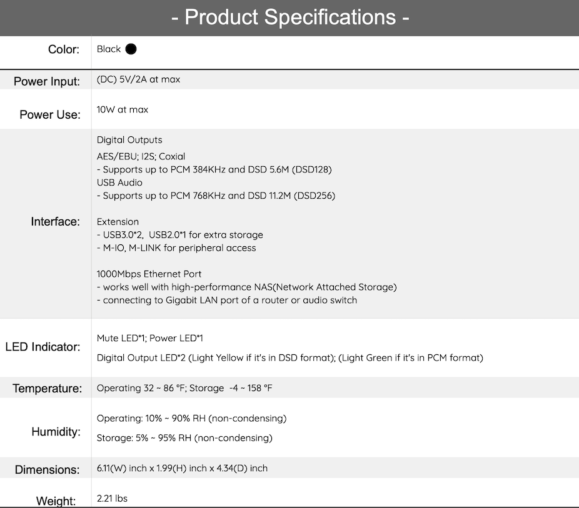Click the 2.21 lbs weight value
Viewport: 579px width, 508px height.
click(113, 499)
